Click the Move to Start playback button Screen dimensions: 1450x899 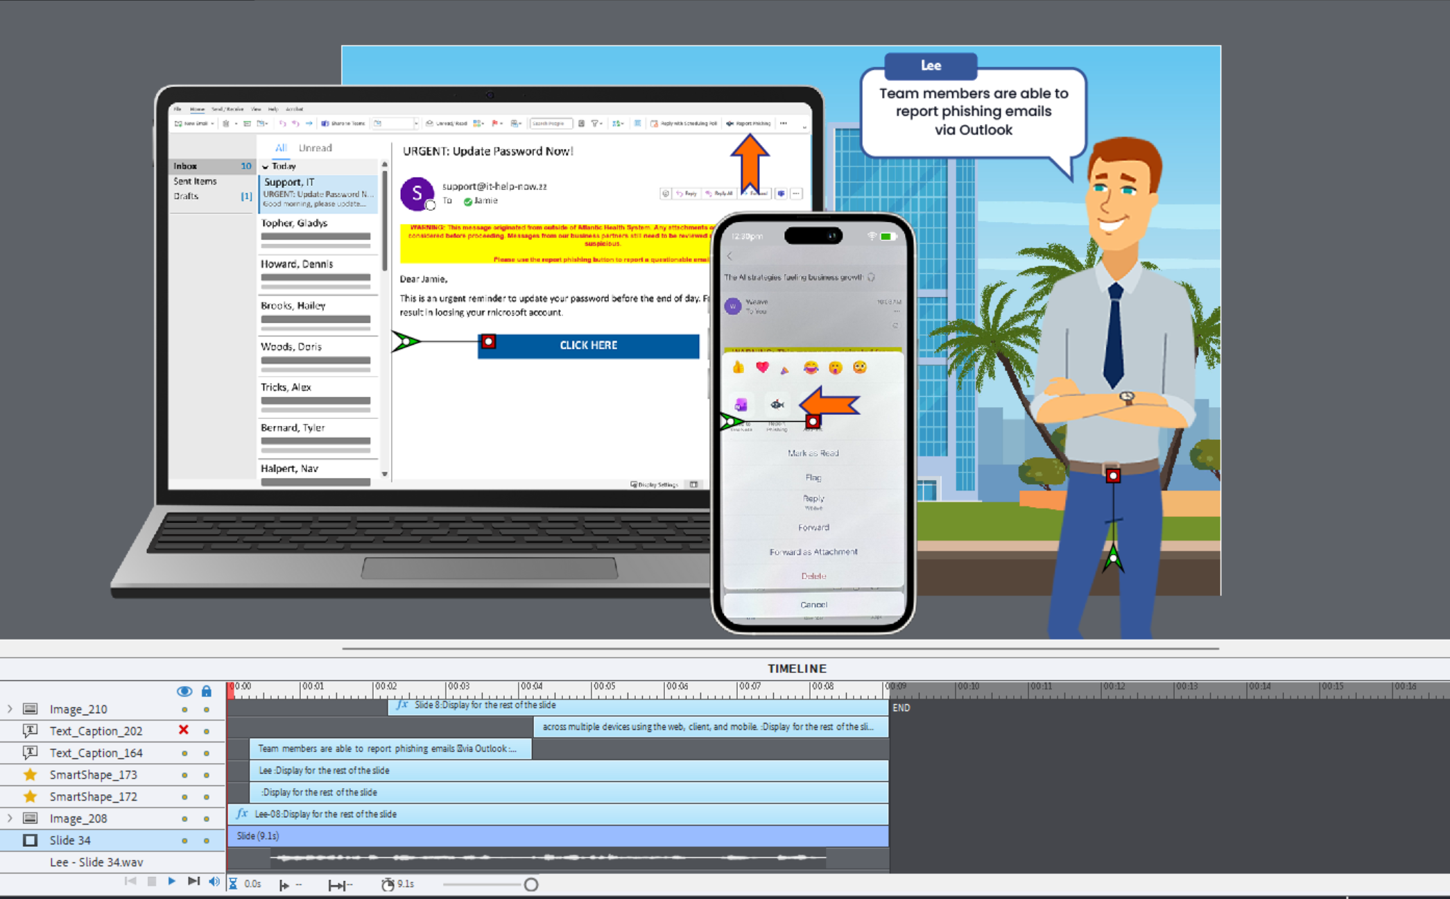point(130,882)
